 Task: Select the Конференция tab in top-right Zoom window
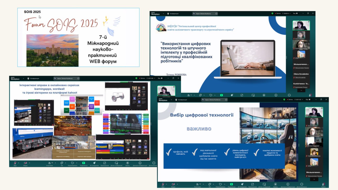(173, 13)
